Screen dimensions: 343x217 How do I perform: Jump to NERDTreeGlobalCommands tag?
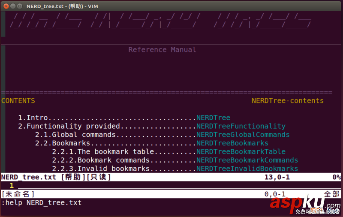[x=243, y=135]
